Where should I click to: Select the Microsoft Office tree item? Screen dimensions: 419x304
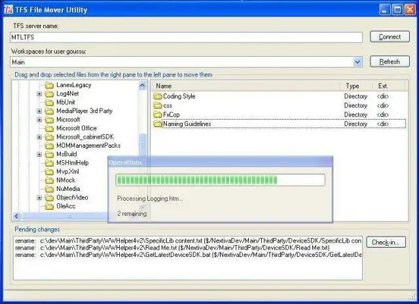(x=77, y=128)
